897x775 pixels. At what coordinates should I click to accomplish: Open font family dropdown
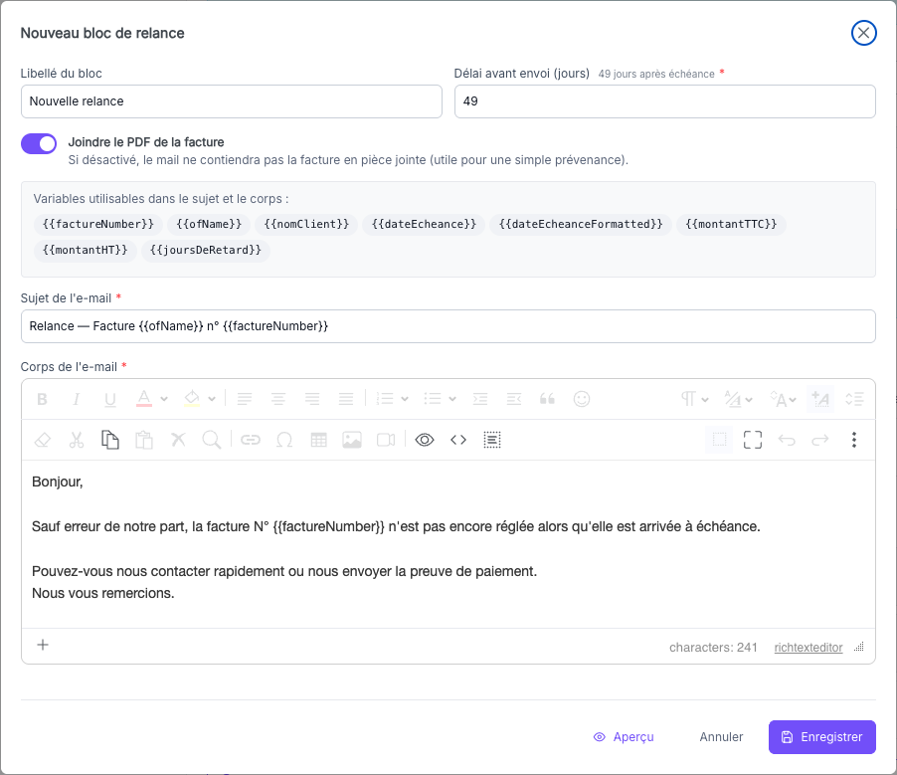coord(738,399)
